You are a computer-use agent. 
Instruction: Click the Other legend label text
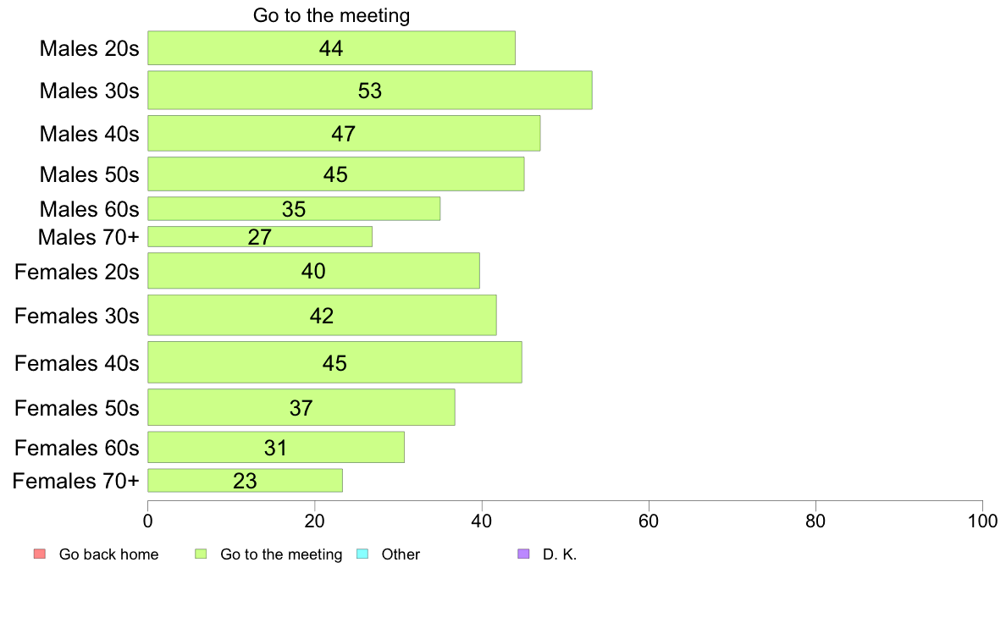point(401,554)
